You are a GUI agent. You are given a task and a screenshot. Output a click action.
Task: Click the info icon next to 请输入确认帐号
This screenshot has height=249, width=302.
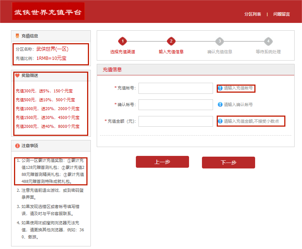(220, 105)
